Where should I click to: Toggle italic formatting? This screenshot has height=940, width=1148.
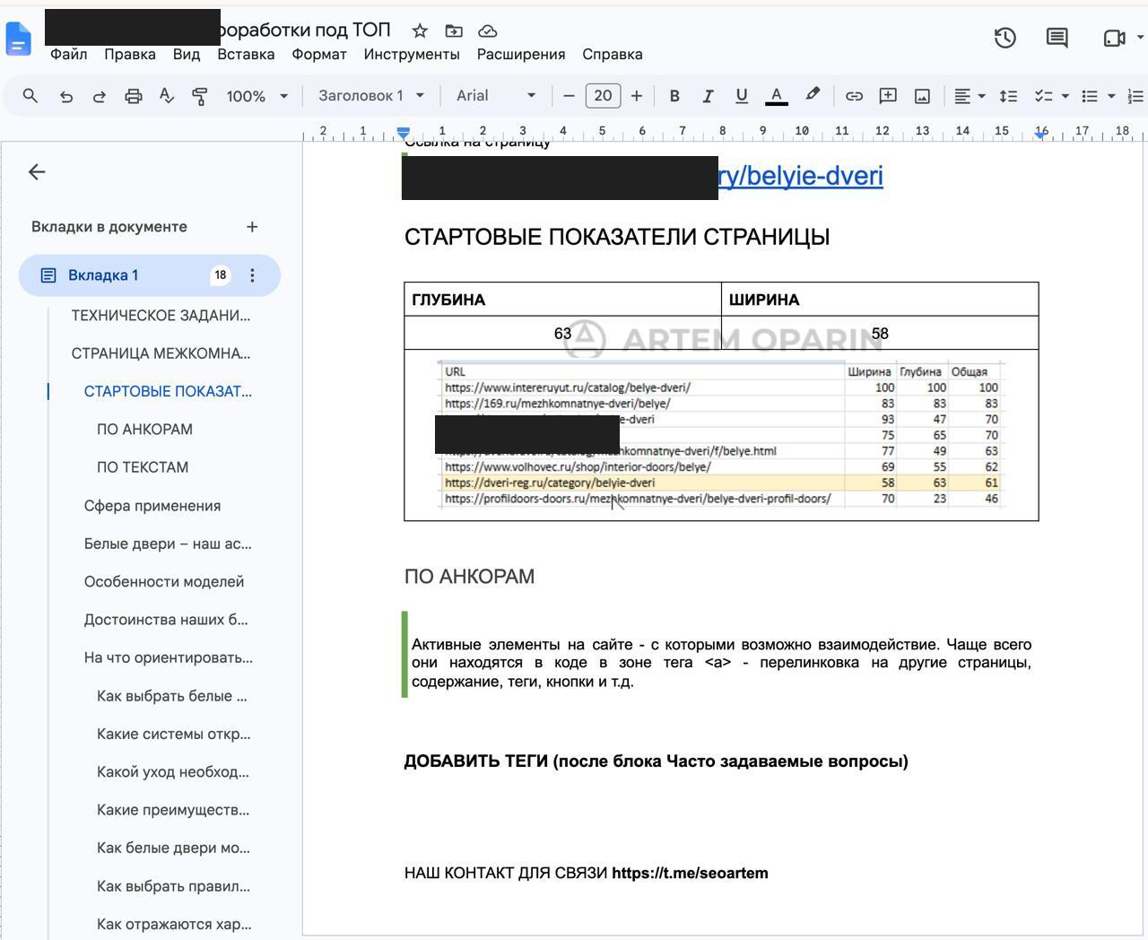click(x=708, y=96)
